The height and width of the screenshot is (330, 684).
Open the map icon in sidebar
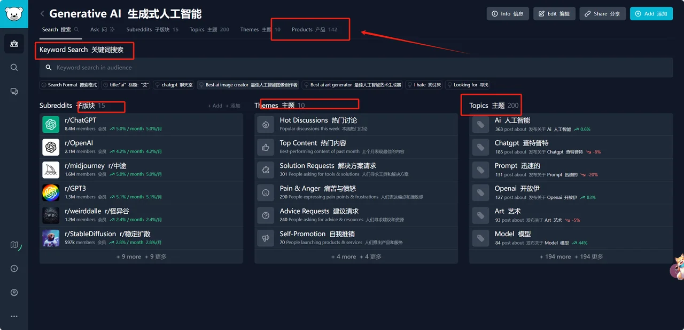pyautogui.click(x=14, y=245)
